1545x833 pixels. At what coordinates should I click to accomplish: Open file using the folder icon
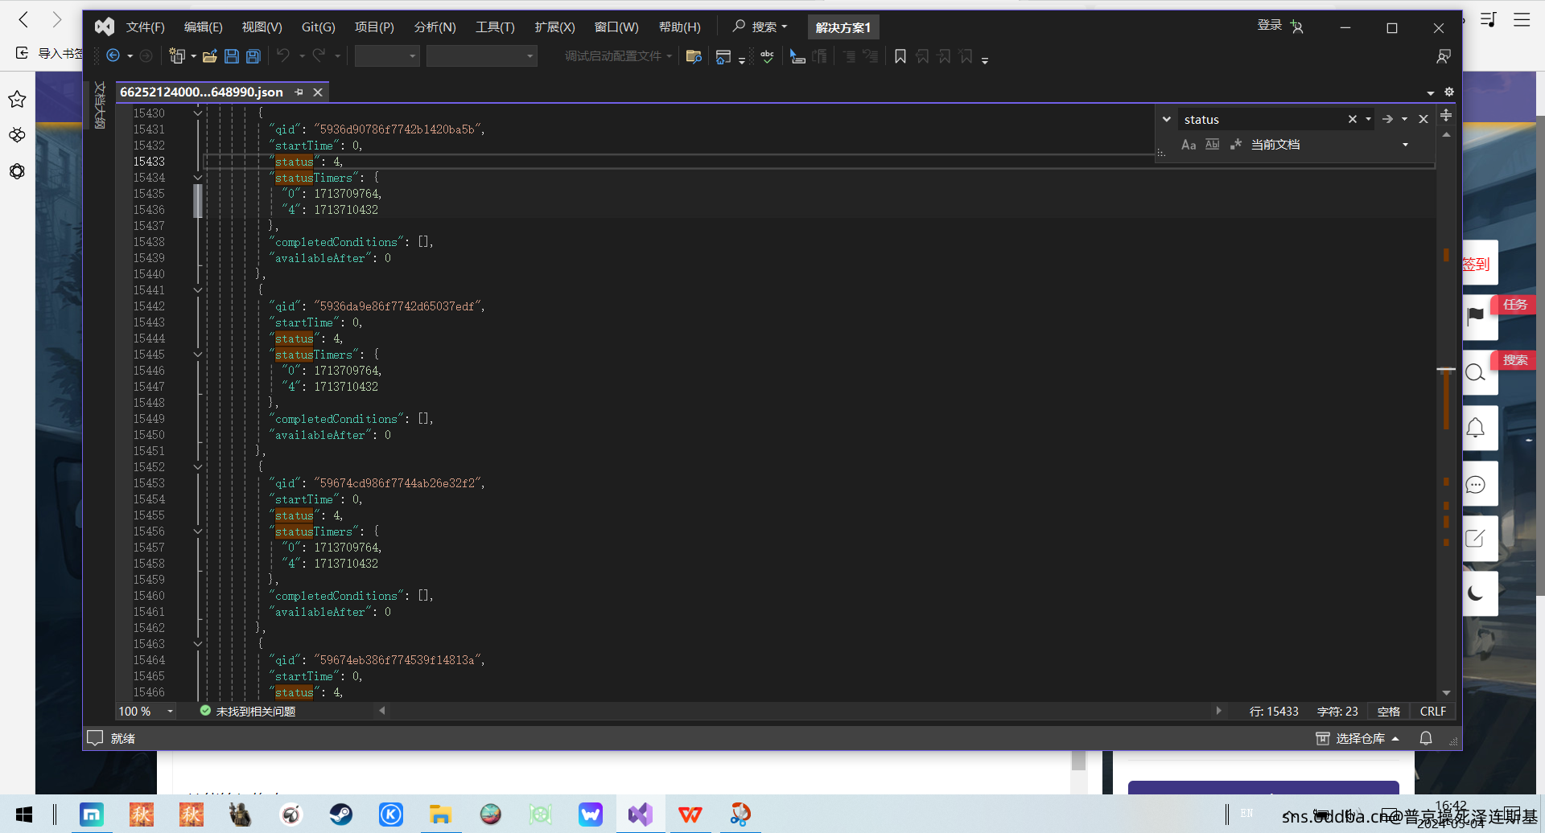tap(210, 56)
